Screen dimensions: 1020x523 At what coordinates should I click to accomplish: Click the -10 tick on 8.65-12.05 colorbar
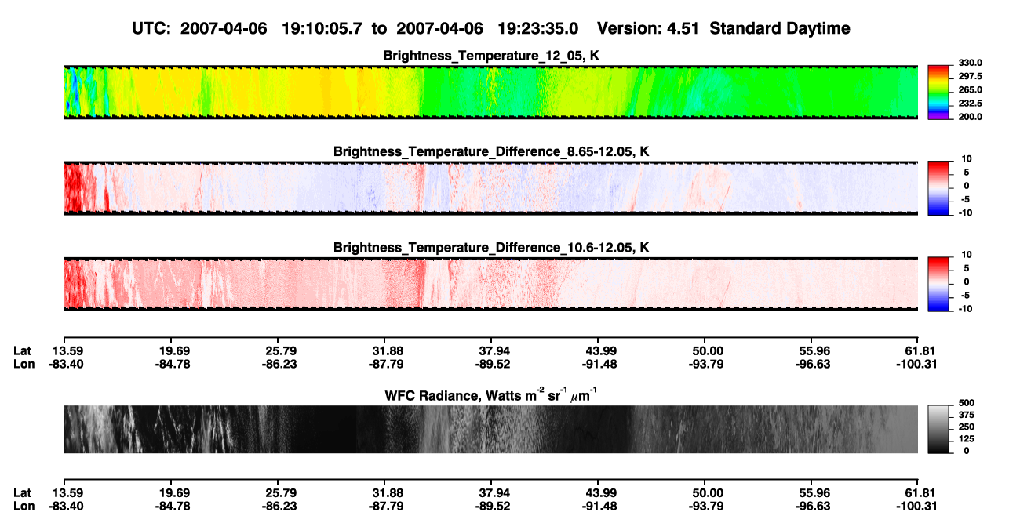[x=966, y=212]
